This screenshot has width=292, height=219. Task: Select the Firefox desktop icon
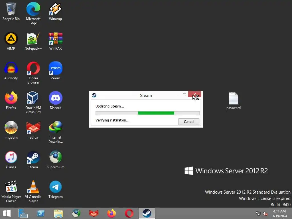(x=11, y=101)
